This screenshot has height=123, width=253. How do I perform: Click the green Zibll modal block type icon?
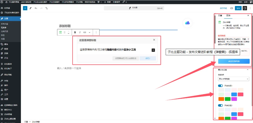click(x=61, y=32)
